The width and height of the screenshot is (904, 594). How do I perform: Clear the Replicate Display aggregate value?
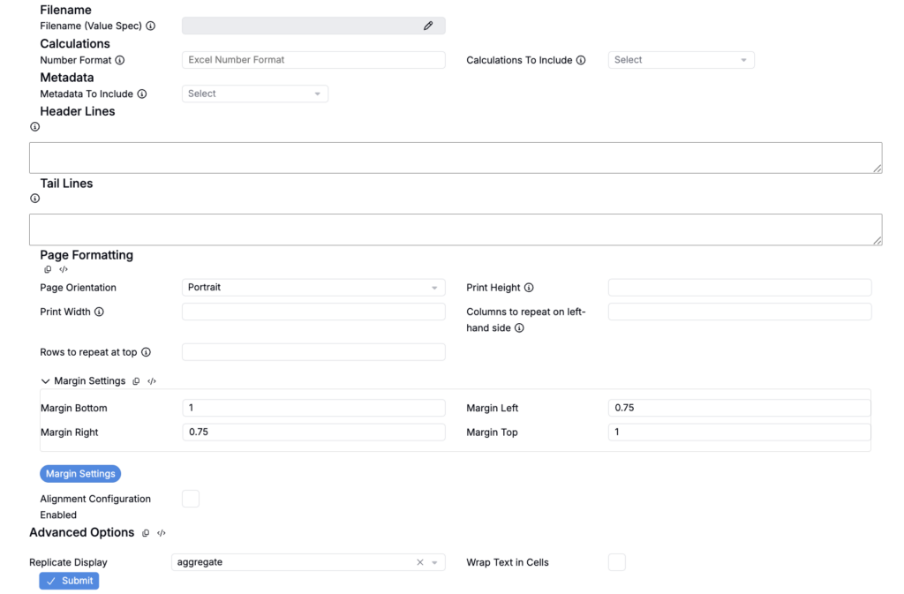420,562
